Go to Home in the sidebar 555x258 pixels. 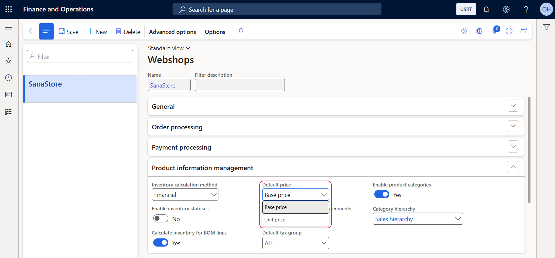(9, 44)
